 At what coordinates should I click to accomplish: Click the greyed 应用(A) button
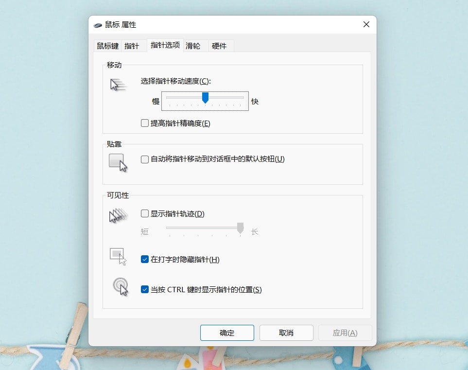coord(345,333)
